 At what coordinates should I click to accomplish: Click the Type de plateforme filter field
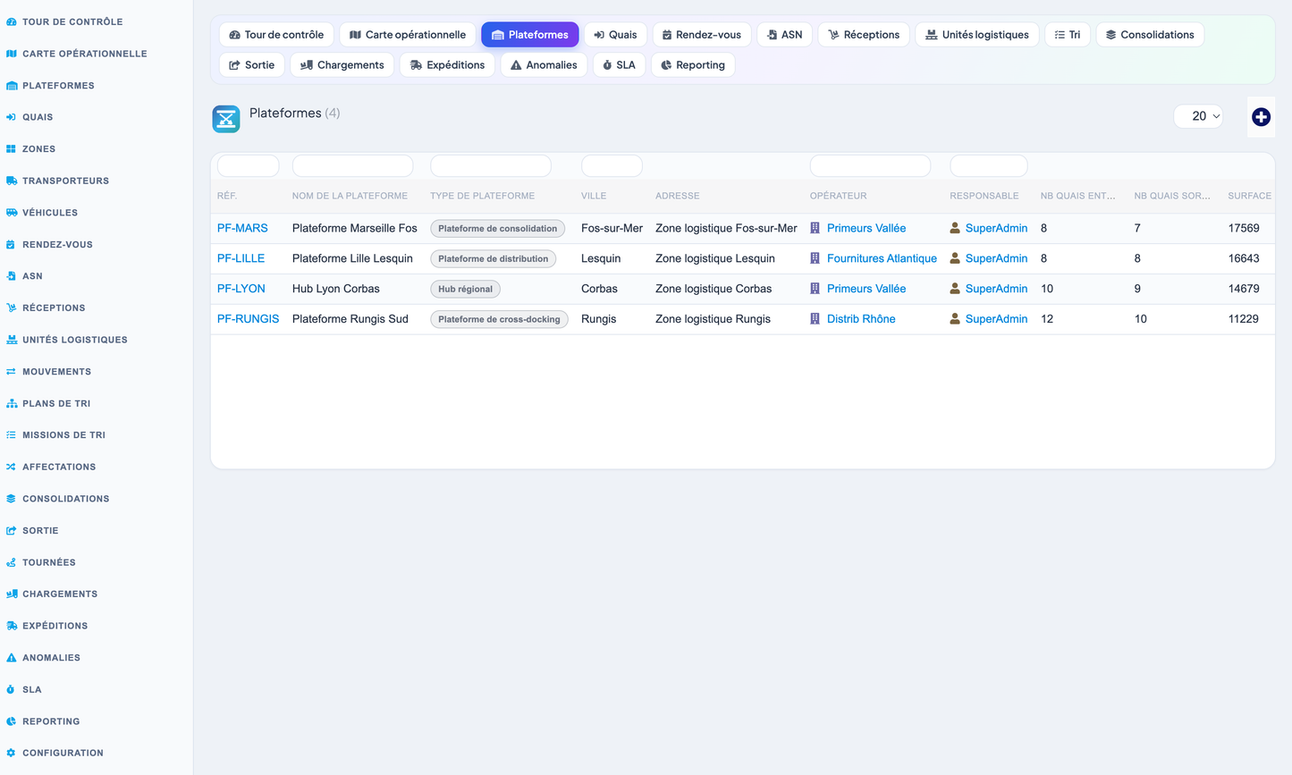point(491,165)
